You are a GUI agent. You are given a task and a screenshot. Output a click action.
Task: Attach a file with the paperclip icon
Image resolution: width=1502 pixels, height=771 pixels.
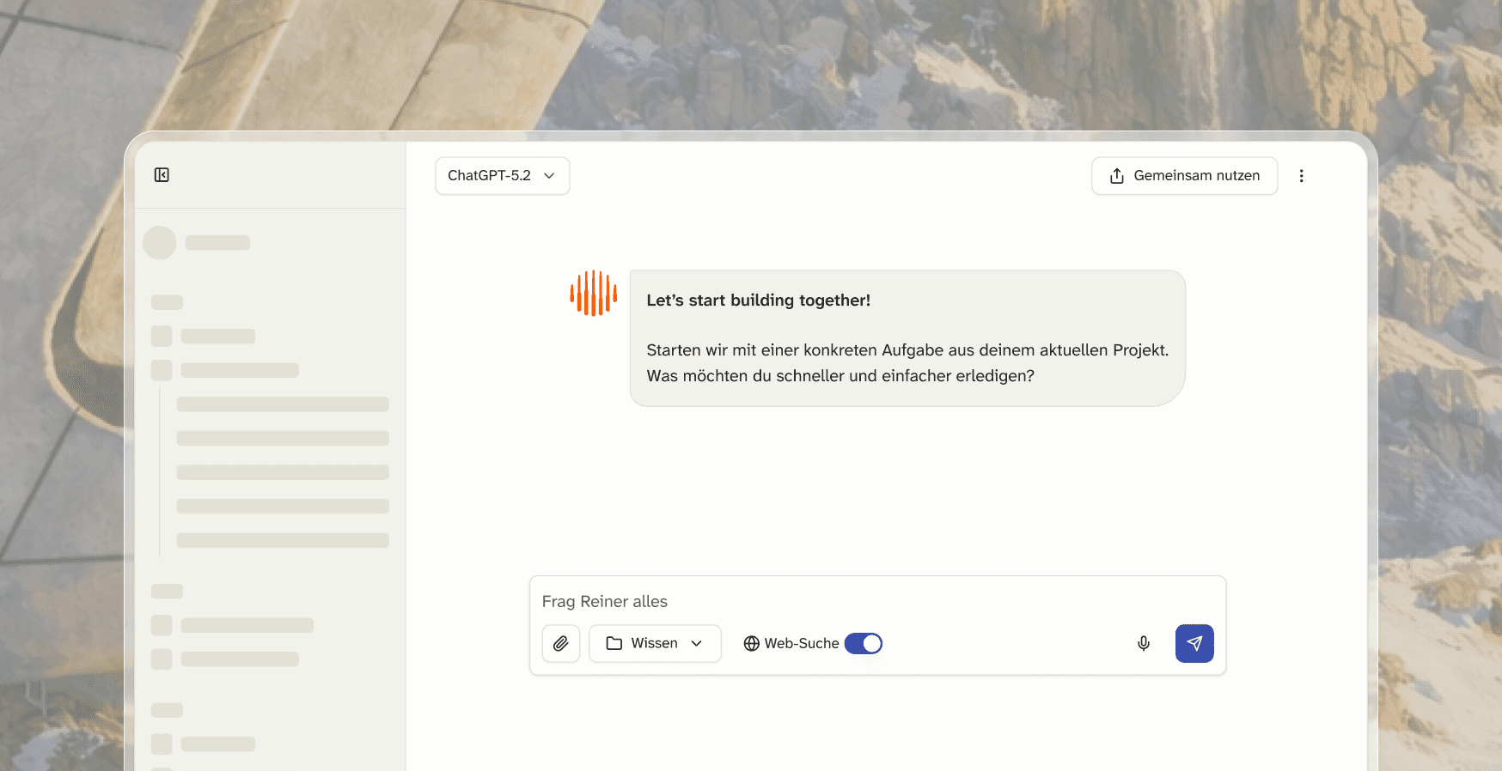(561, 643)
